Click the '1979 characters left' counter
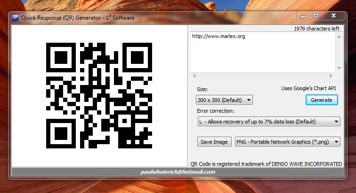Screen dimensions: 356x193 (x=316, y=29)
